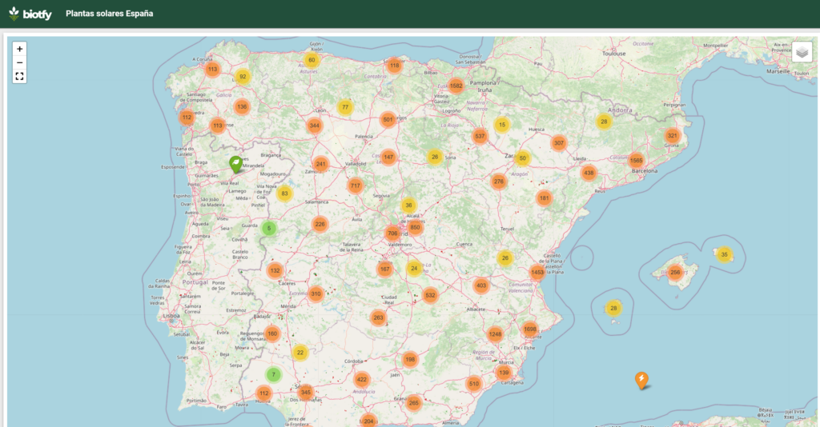Click the zoom out minus button

pos(20,62)
